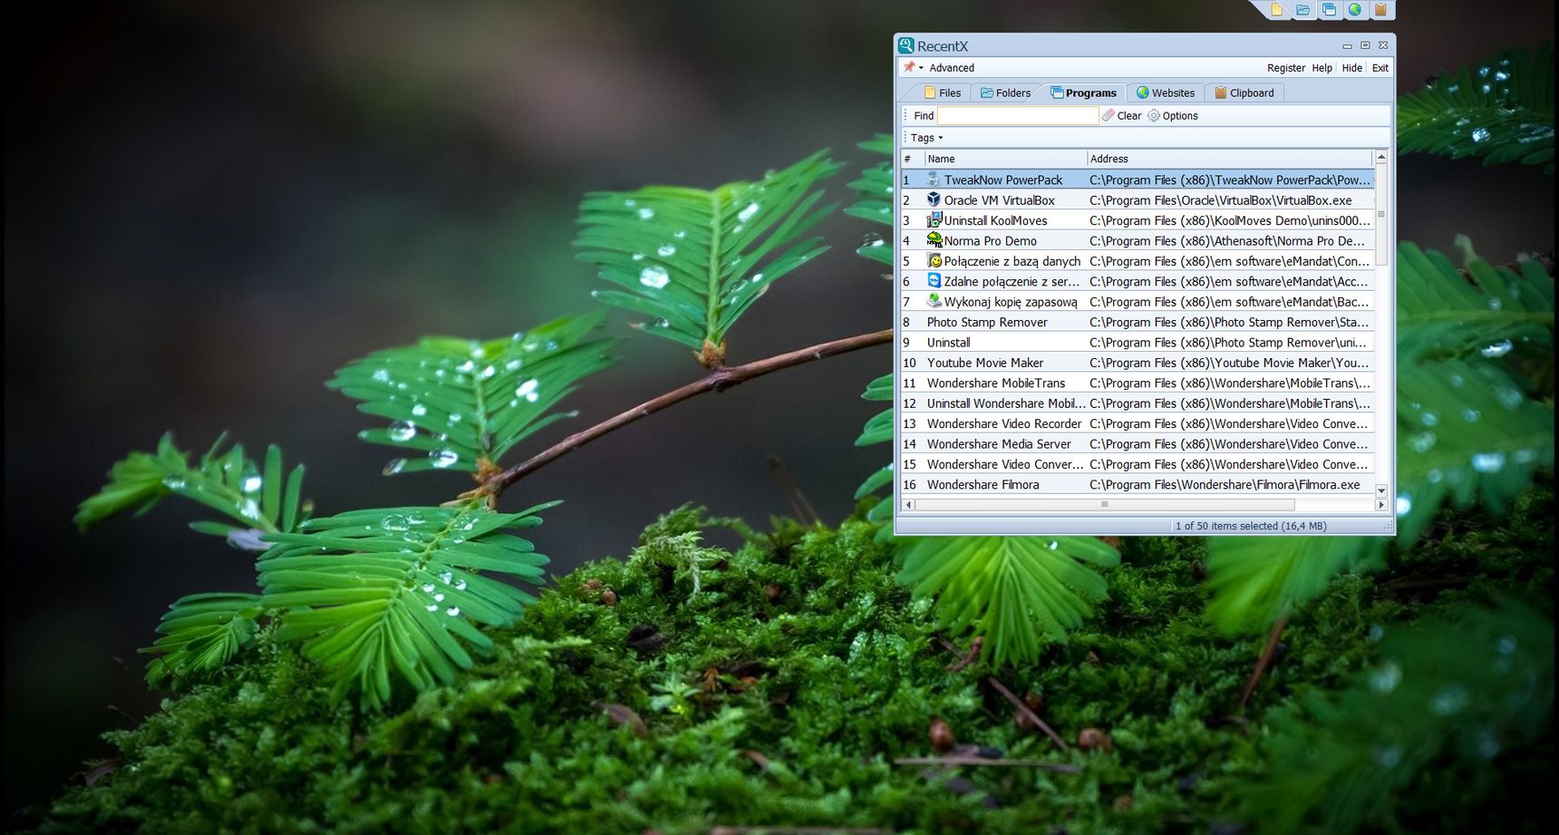Click the Oracle VM VirtualBox cube icon
This screenshot has width=1559, height=835.
pos(934,199)
